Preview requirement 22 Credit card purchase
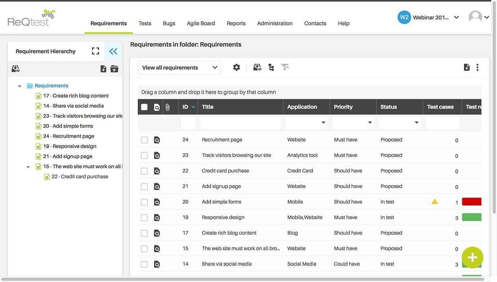The height and width of the screenshot is (282, 497). point(157,171)
